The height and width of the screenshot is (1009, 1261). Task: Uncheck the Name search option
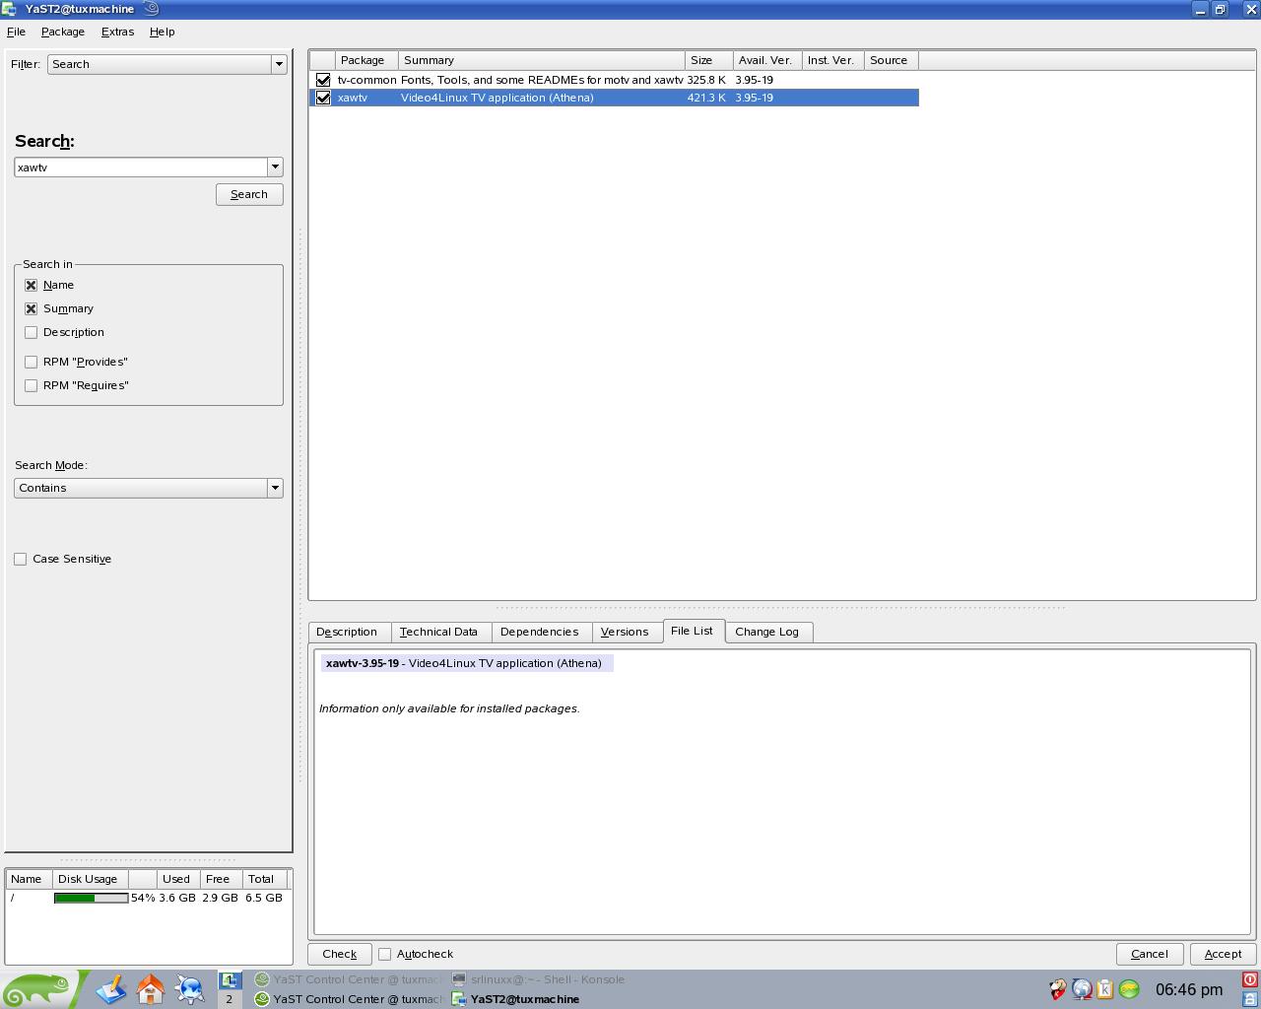32,285
